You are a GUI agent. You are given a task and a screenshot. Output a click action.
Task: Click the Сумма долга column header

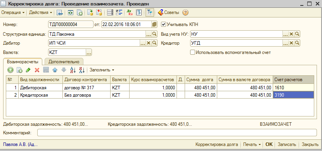click(x=201, y=80)
